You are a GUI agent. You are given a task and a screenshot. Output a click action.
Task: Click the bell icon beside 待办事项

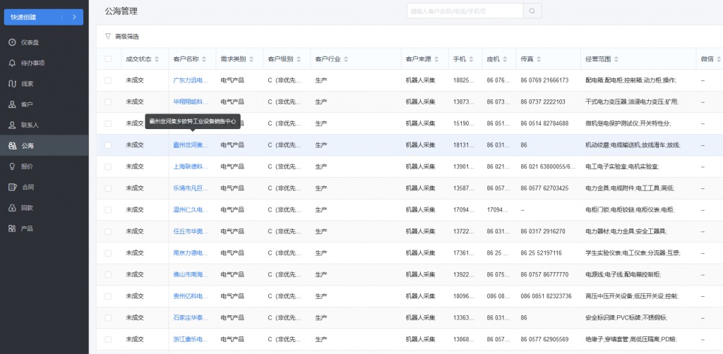coord(12,63)
